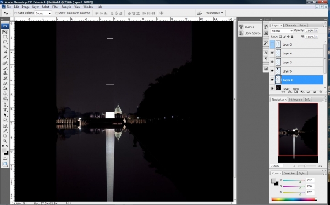Open the Fill slider arrow
Screen dimensions: 330x205
316,37
